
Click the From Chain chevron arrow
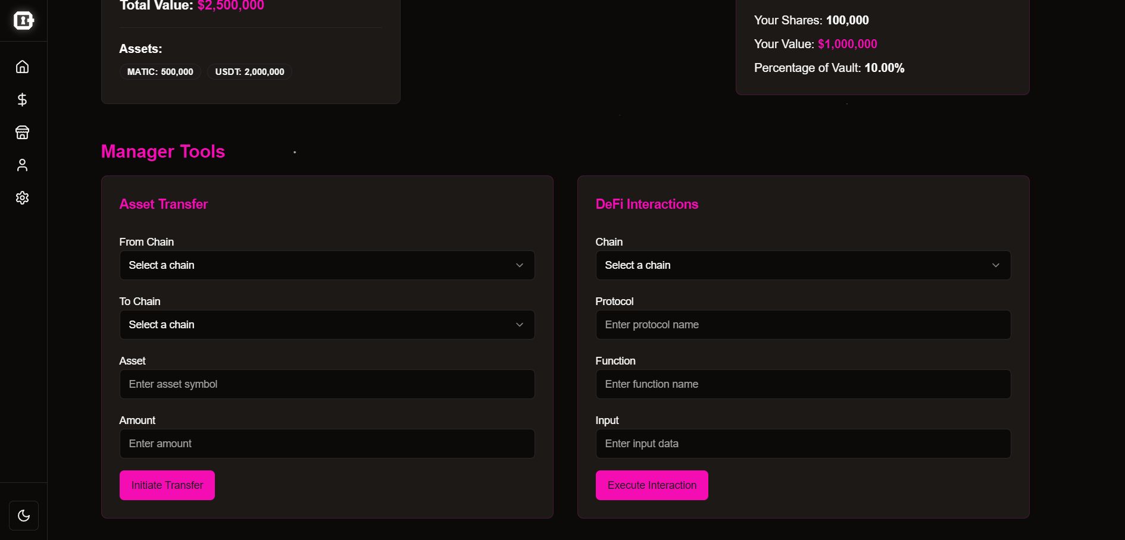click(x=520, y=265)
